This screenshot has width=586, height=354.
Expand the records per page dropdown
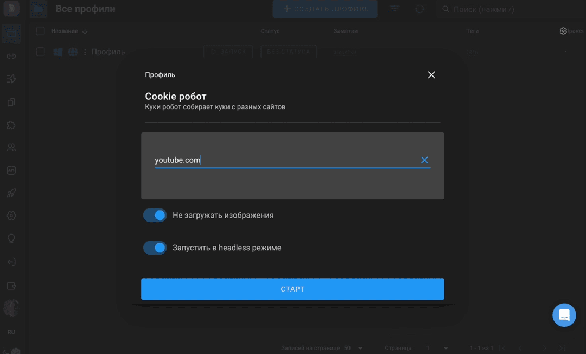coord(353,348)
